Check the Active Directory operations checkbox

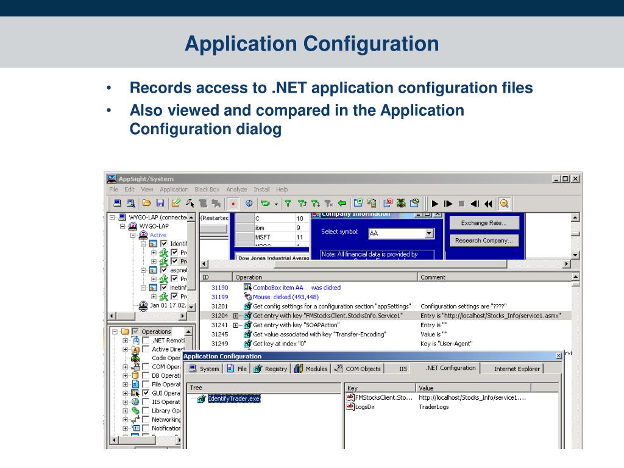[x=146, y=349]
